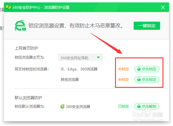Click the 360安全浏览器 name text
This screenshot has width=173, height=126.
78,106
